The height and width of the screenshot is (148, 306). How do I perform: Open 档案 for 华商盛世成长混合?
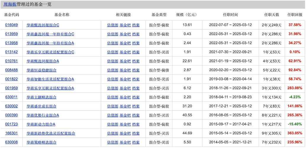click(x=136, y=106)
